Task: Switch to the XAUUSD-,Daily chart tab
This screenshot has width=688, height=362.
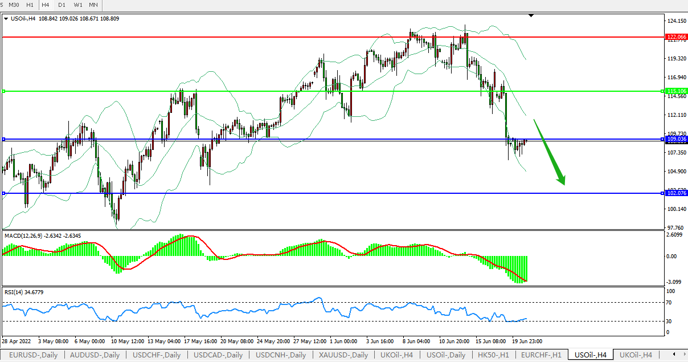Action: pyautogui.click(x=342, y=355)
